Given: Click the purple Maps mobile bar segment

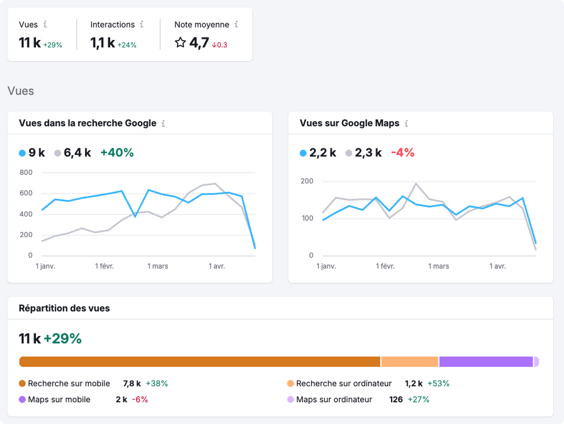Looking at the screenshot, I should pos(486,362).
